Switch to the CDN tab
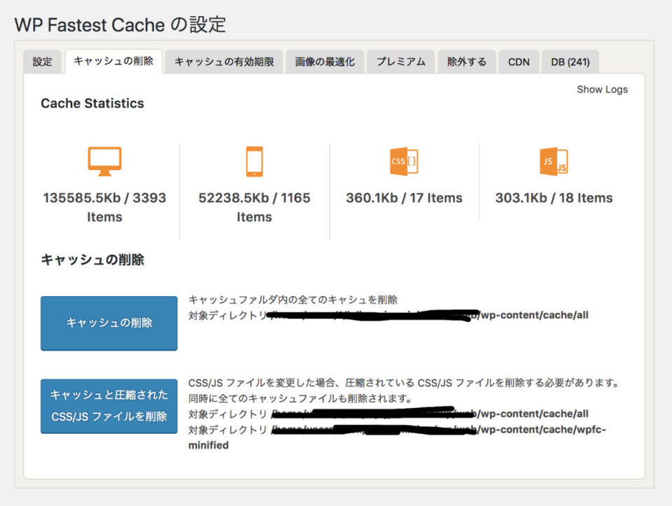Screen dimensions: 672x506 (x=519, y=62)
